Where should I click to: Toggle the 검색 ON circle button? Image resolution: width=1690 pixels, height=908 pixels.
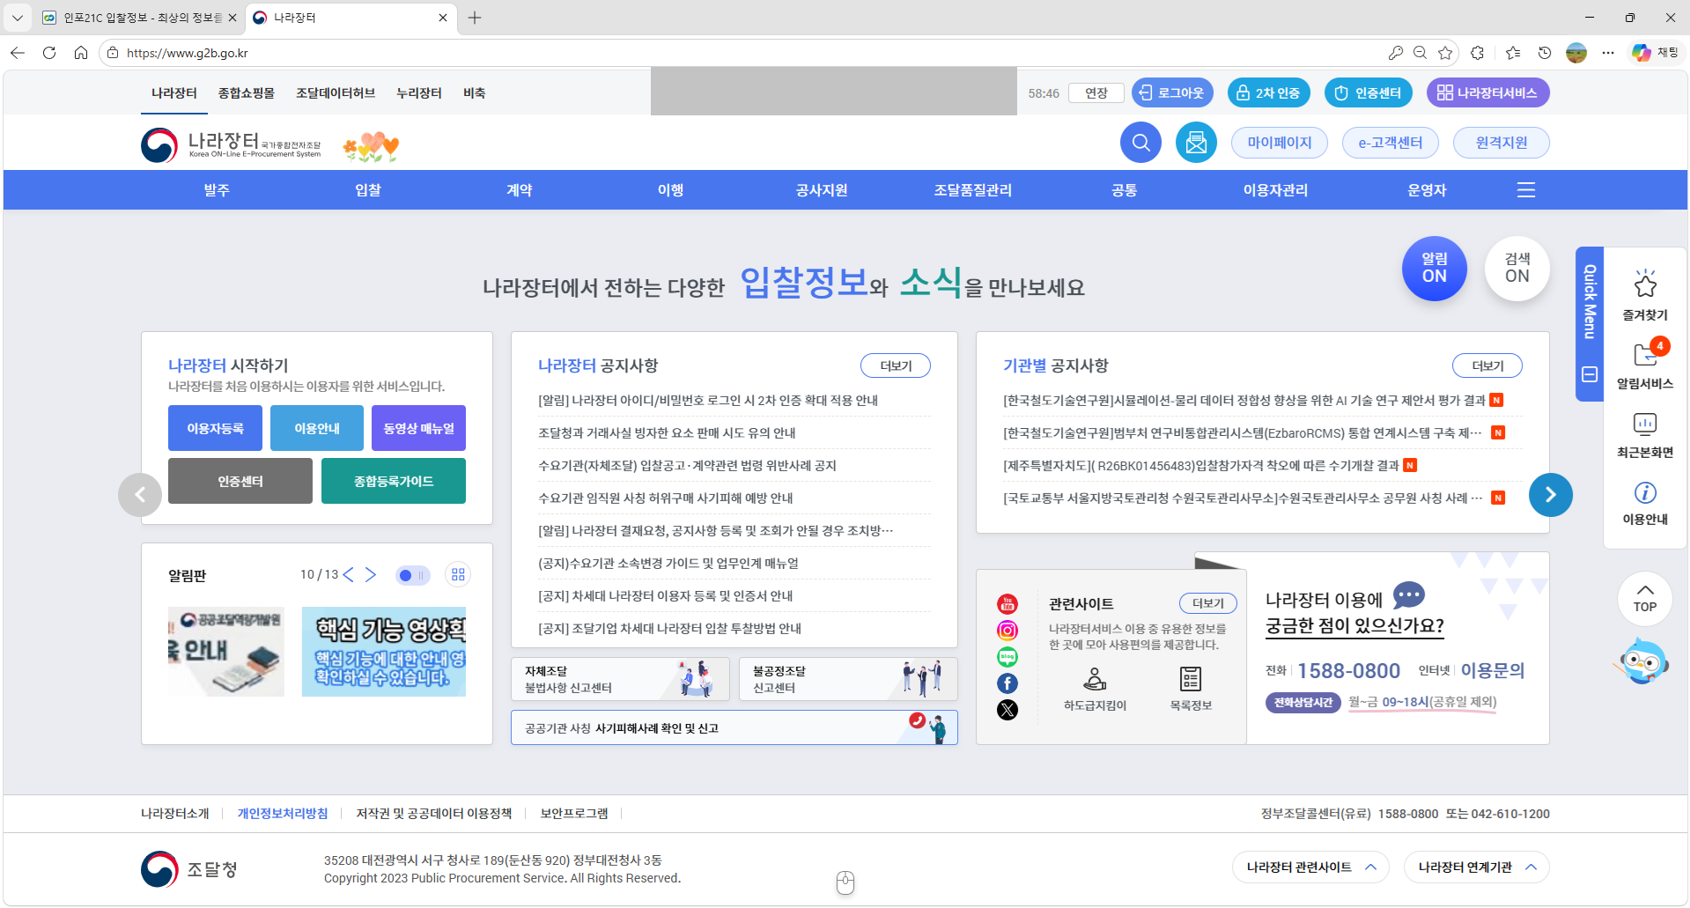click(1517, 269)
